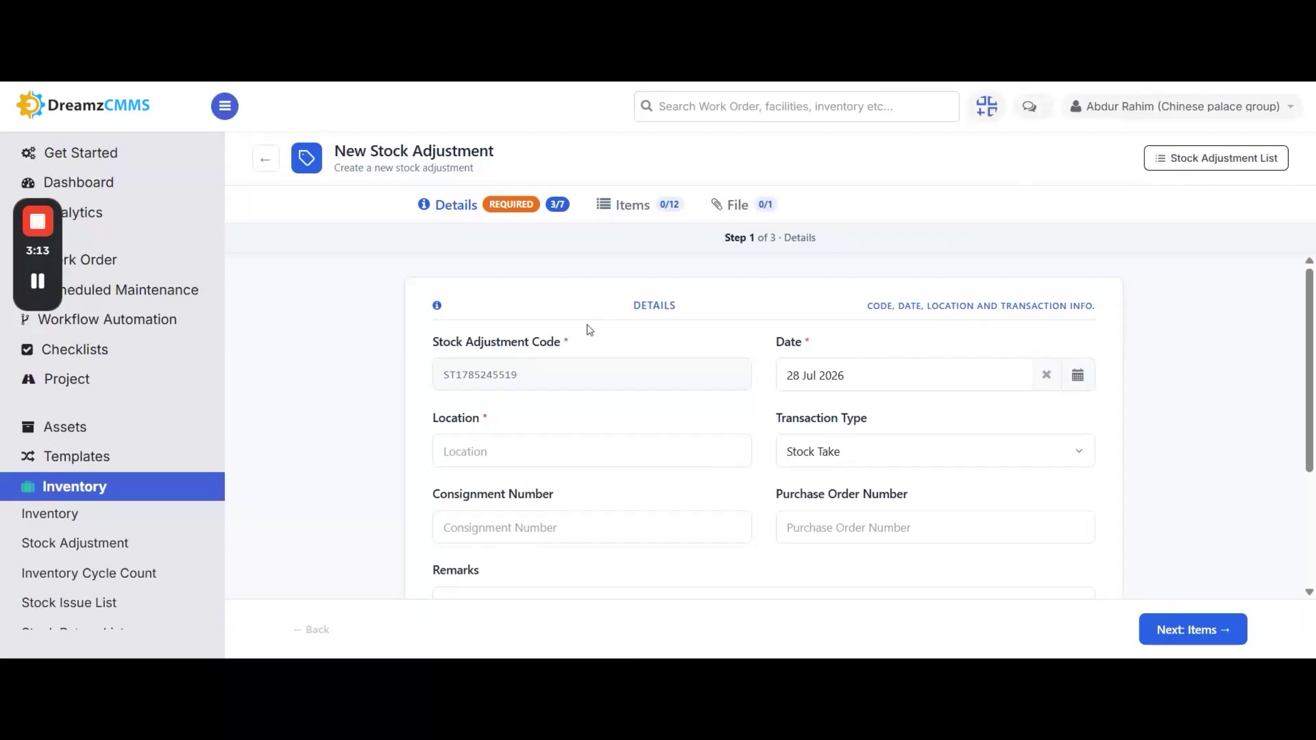Viewport: 1316px width, 740px height.
Task: Open the Stock Adjustment List button
Action: [1216, 158]
